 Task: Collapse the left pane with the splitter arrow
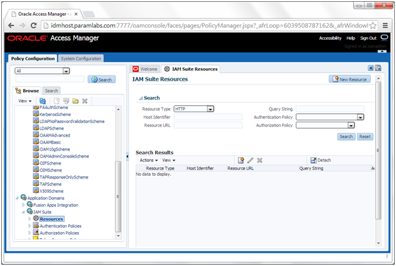[x=127, y=156]
